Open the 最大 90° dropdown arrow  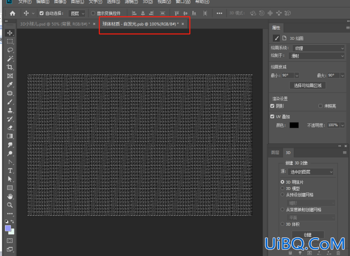pyautogui.click(x=342, y=75)
